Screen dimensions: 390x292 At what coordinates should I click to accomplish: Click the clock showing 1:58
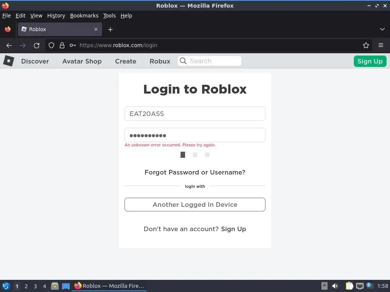(382, 286)
